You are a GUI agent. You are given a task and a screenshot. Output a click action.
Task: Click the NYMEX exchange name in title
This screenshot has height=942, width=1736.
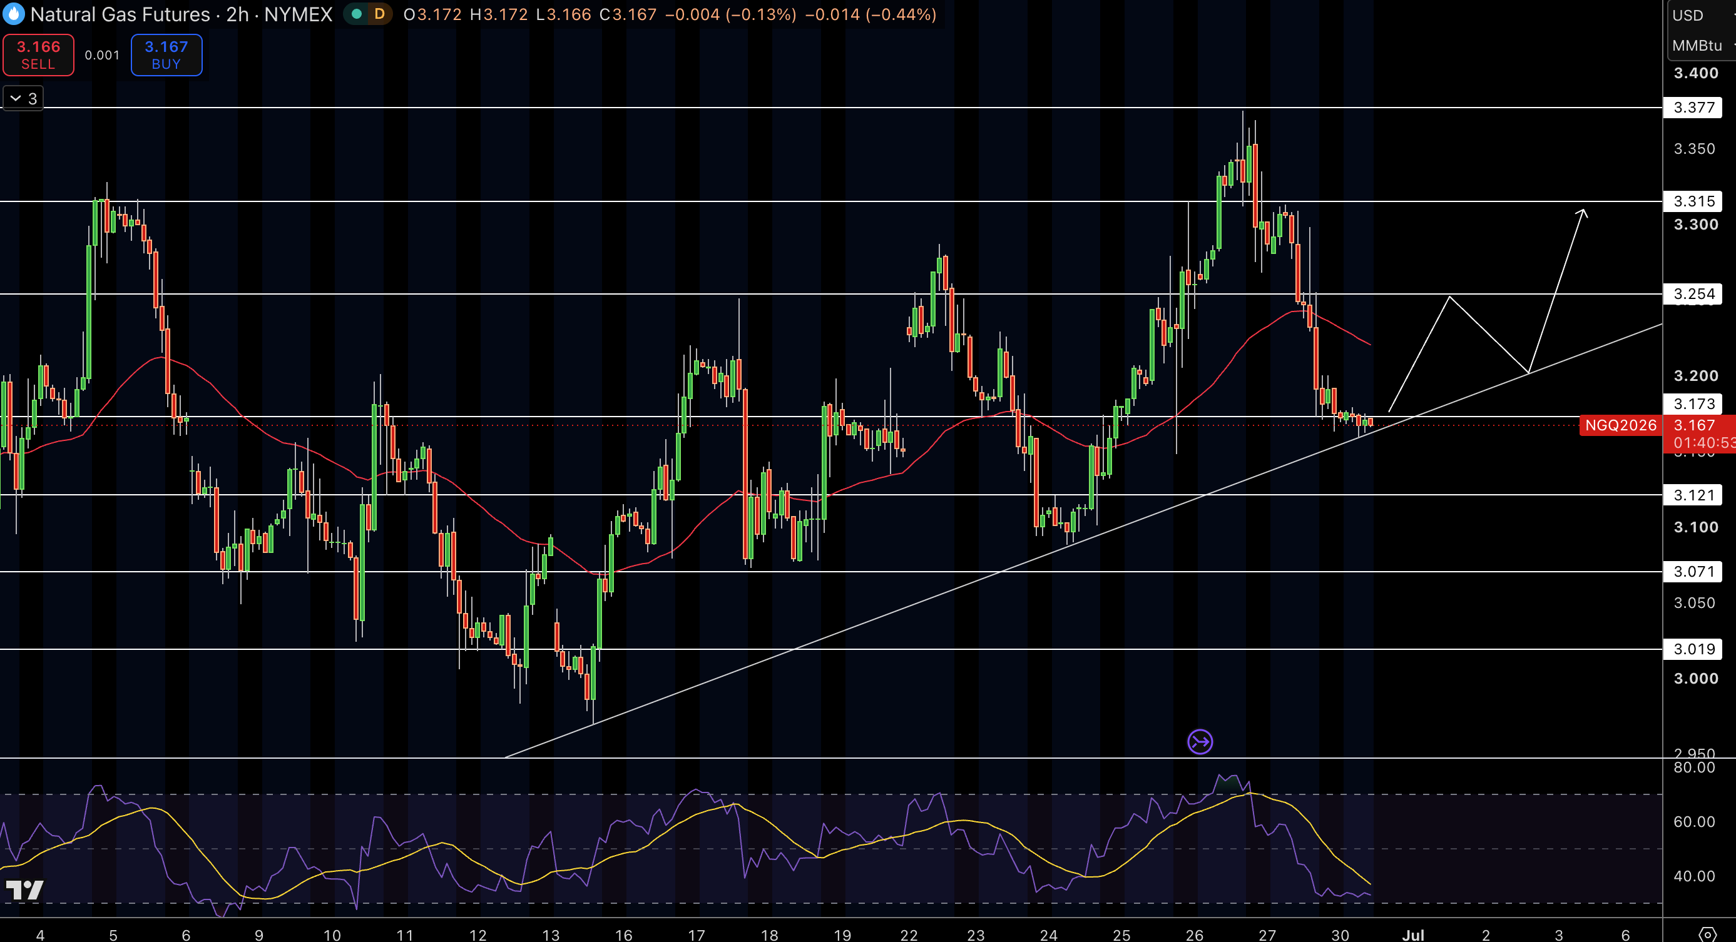pos(299,14)
